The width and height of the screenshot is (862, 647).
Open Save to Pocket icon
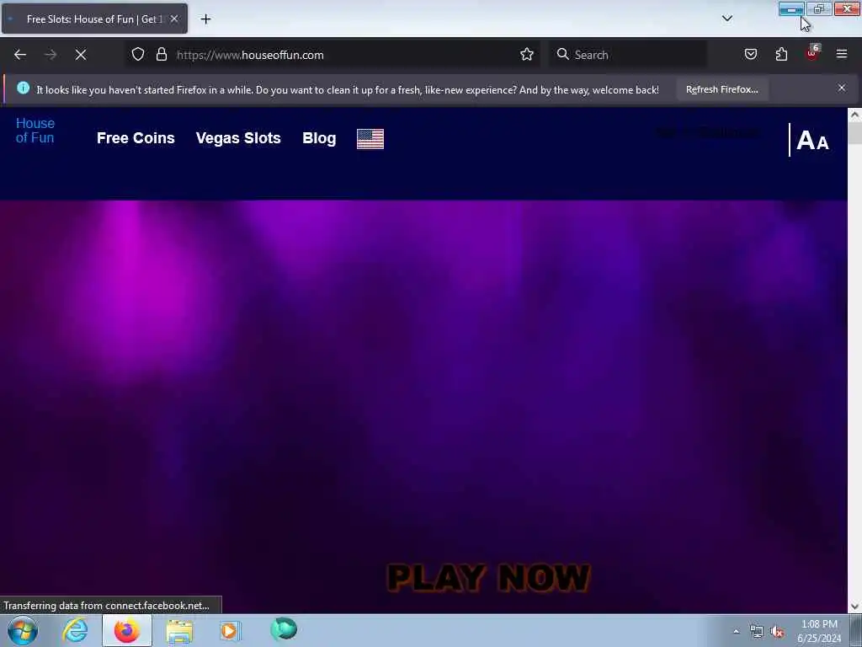click(750, 54)
